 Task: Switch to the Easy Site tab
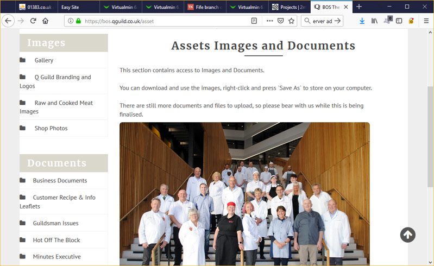pos(78,7)
